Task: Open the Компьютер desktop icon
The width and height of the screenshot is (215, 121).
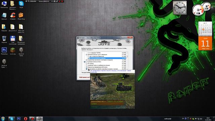Action: (x=4, y=4)
